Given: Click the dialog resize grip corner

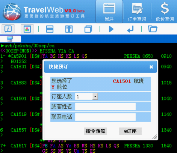Looking at the screenshot, I should [155, 137].
